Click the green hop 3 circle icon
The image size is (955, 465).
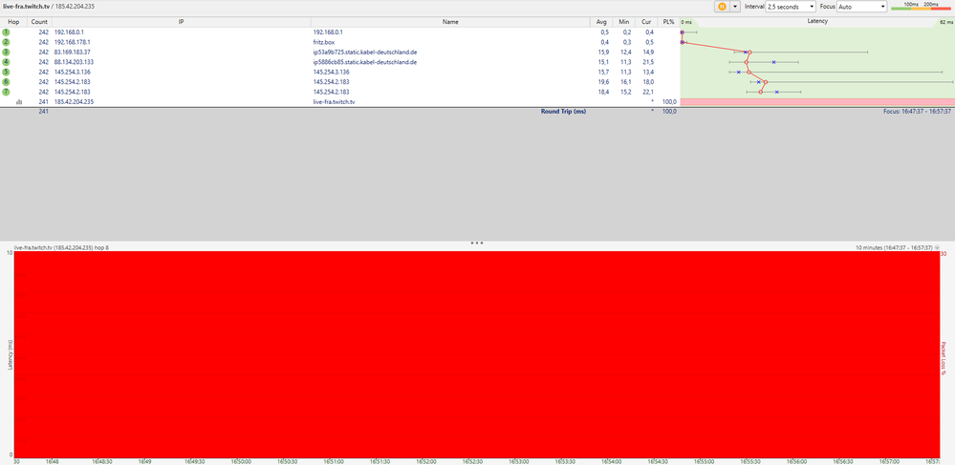[x=6, y=52]
